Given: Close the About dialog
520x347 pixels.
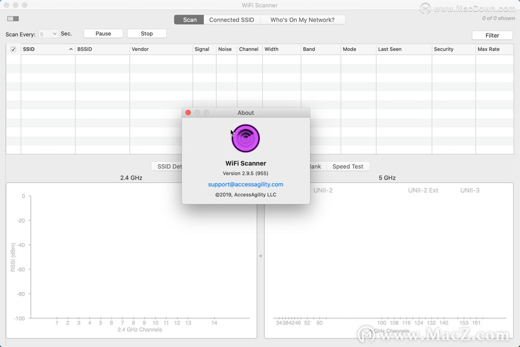Looking at the screenshot, I should (188, 113).
